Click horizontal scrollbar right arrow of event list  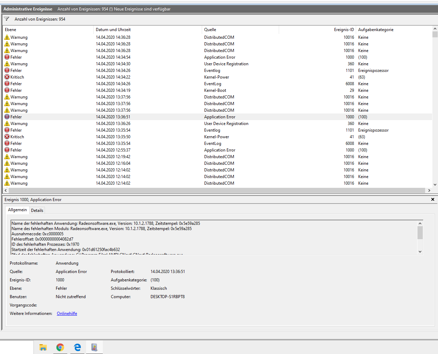click(x=429, y=191)
